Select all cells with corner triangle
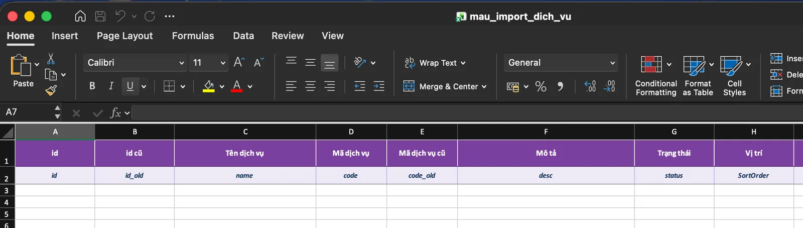This screenshot has height=228, width=803. coord(8,132)
